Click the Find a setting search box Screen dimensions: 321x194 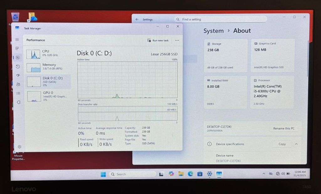click(x=221, y=19)
